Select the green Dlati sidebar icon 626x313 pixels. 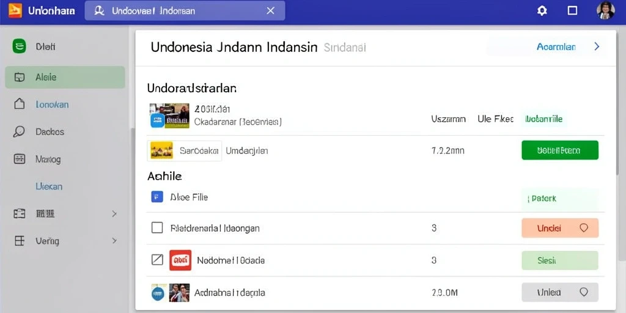(19, 46)
